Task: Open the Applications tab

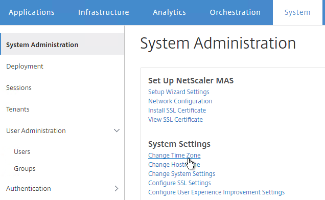Action: tap(32, 12)
